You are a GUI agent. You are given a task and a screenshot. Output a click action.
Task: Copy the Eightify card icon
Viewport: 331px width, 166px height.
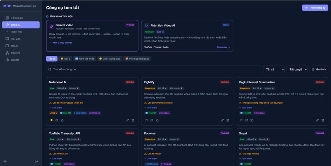coord(157,120)
